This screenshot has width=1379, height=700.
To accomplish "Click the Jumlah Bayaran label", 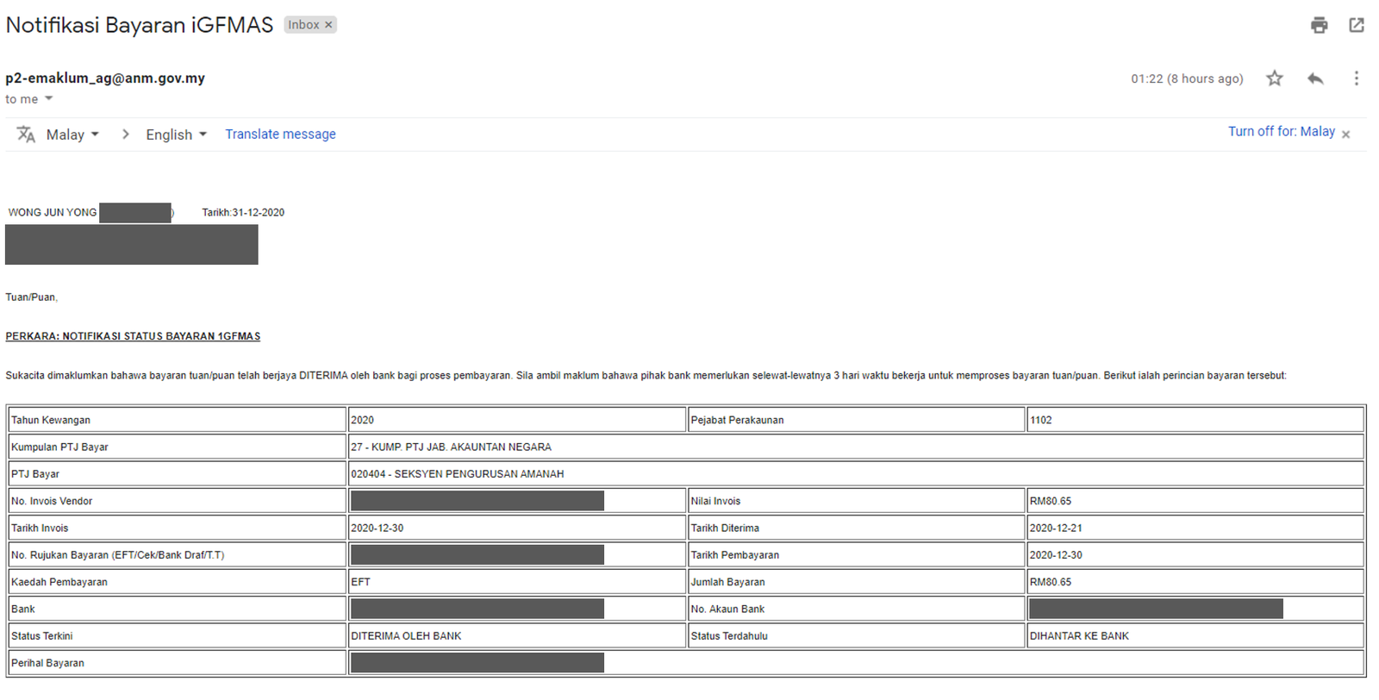I will pyautogui.click(x=727, y=582).
